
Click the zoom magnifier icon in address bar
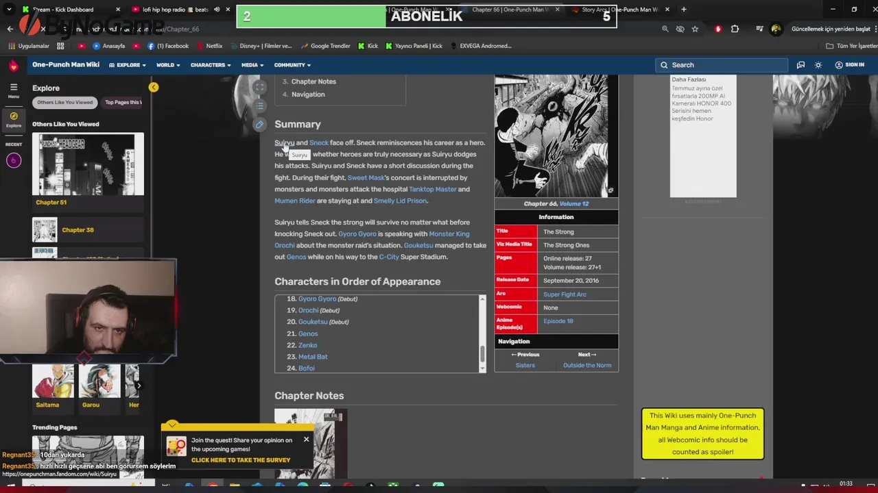coord(665,29)
